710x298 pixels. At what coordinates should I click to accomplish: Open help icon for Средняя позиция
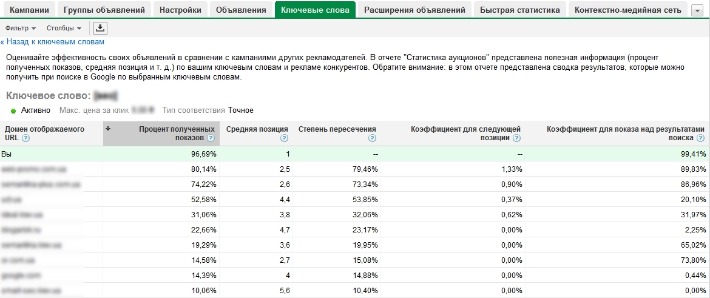click(284, 138)
